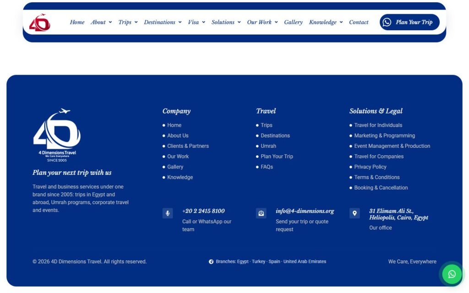The height and width of the screenshot is (293, 469).
Task: Click email info@4-dimensions.org
Action: [305, 211]
